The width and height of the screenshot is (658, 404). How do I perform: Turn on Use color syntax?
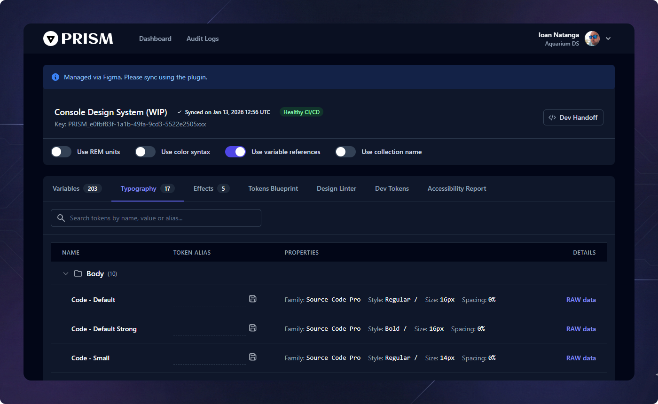point(145,152)
